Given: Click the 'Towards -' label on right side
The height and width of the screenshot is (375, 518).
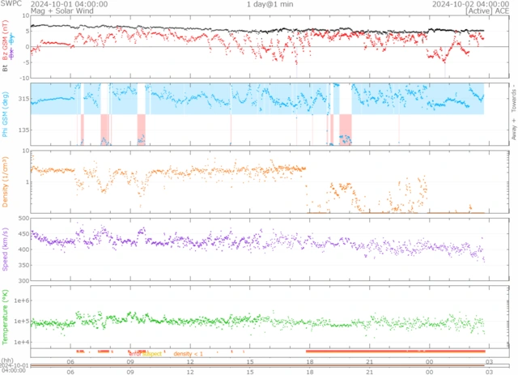Looking at the screenshot, I should pyautogui.click(x=513, y=97).
